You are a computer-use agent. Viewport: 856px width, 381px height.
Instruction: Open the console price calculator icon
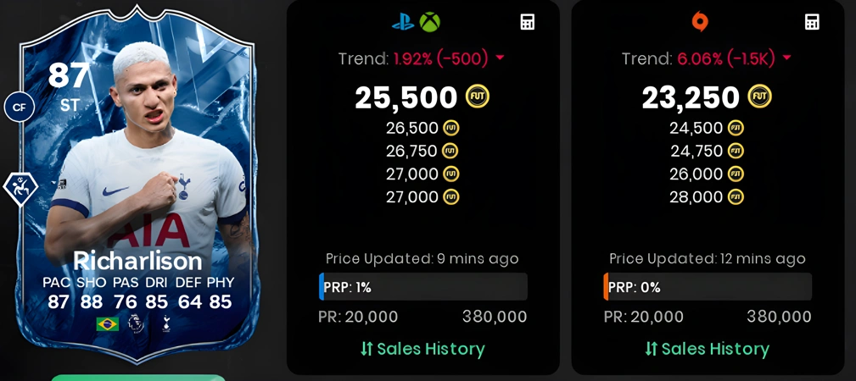528,22
